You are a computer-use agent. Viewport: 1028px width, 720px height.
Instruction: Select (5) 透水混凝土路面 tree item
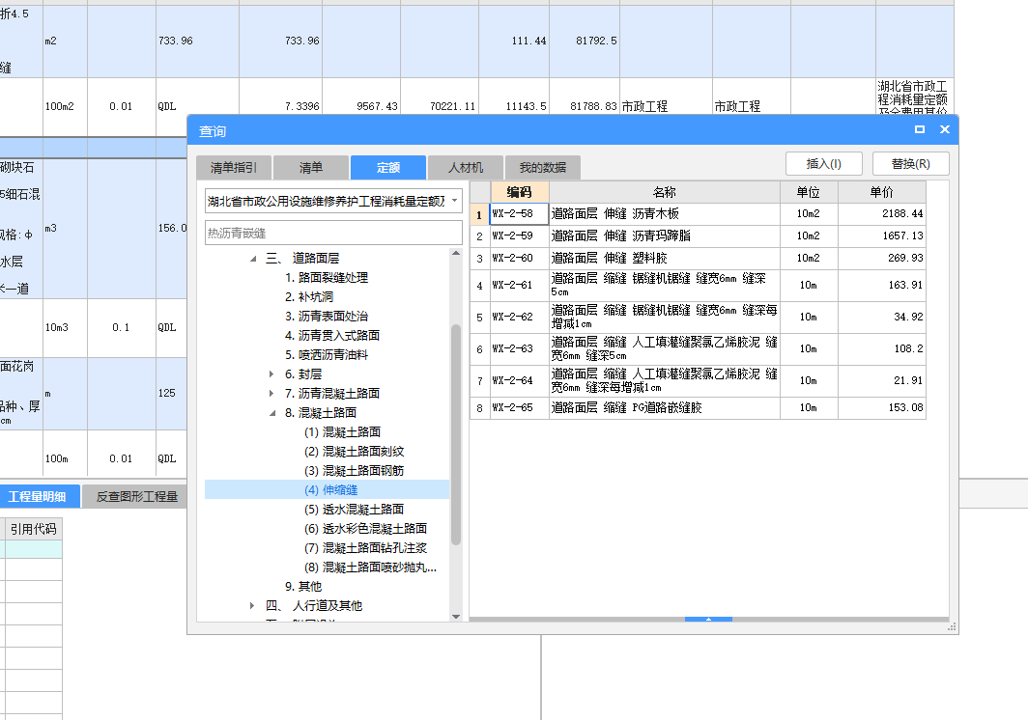(354, 509)
